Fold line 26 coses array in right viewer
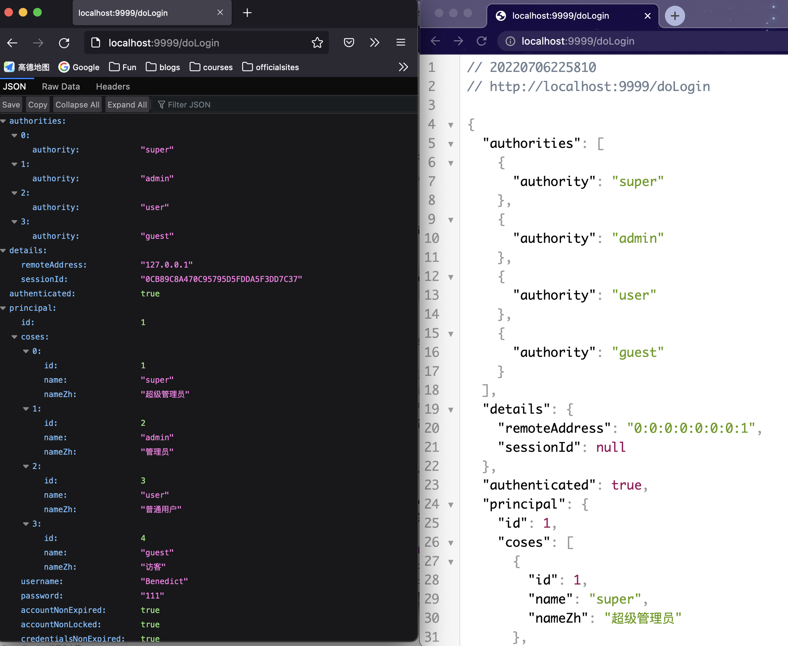 (x=451, y=543)
